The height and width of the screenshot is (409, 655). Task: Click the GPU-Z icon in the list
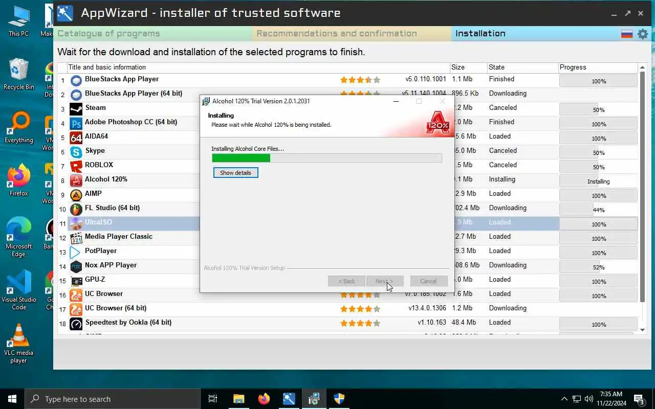click(76, 281)
